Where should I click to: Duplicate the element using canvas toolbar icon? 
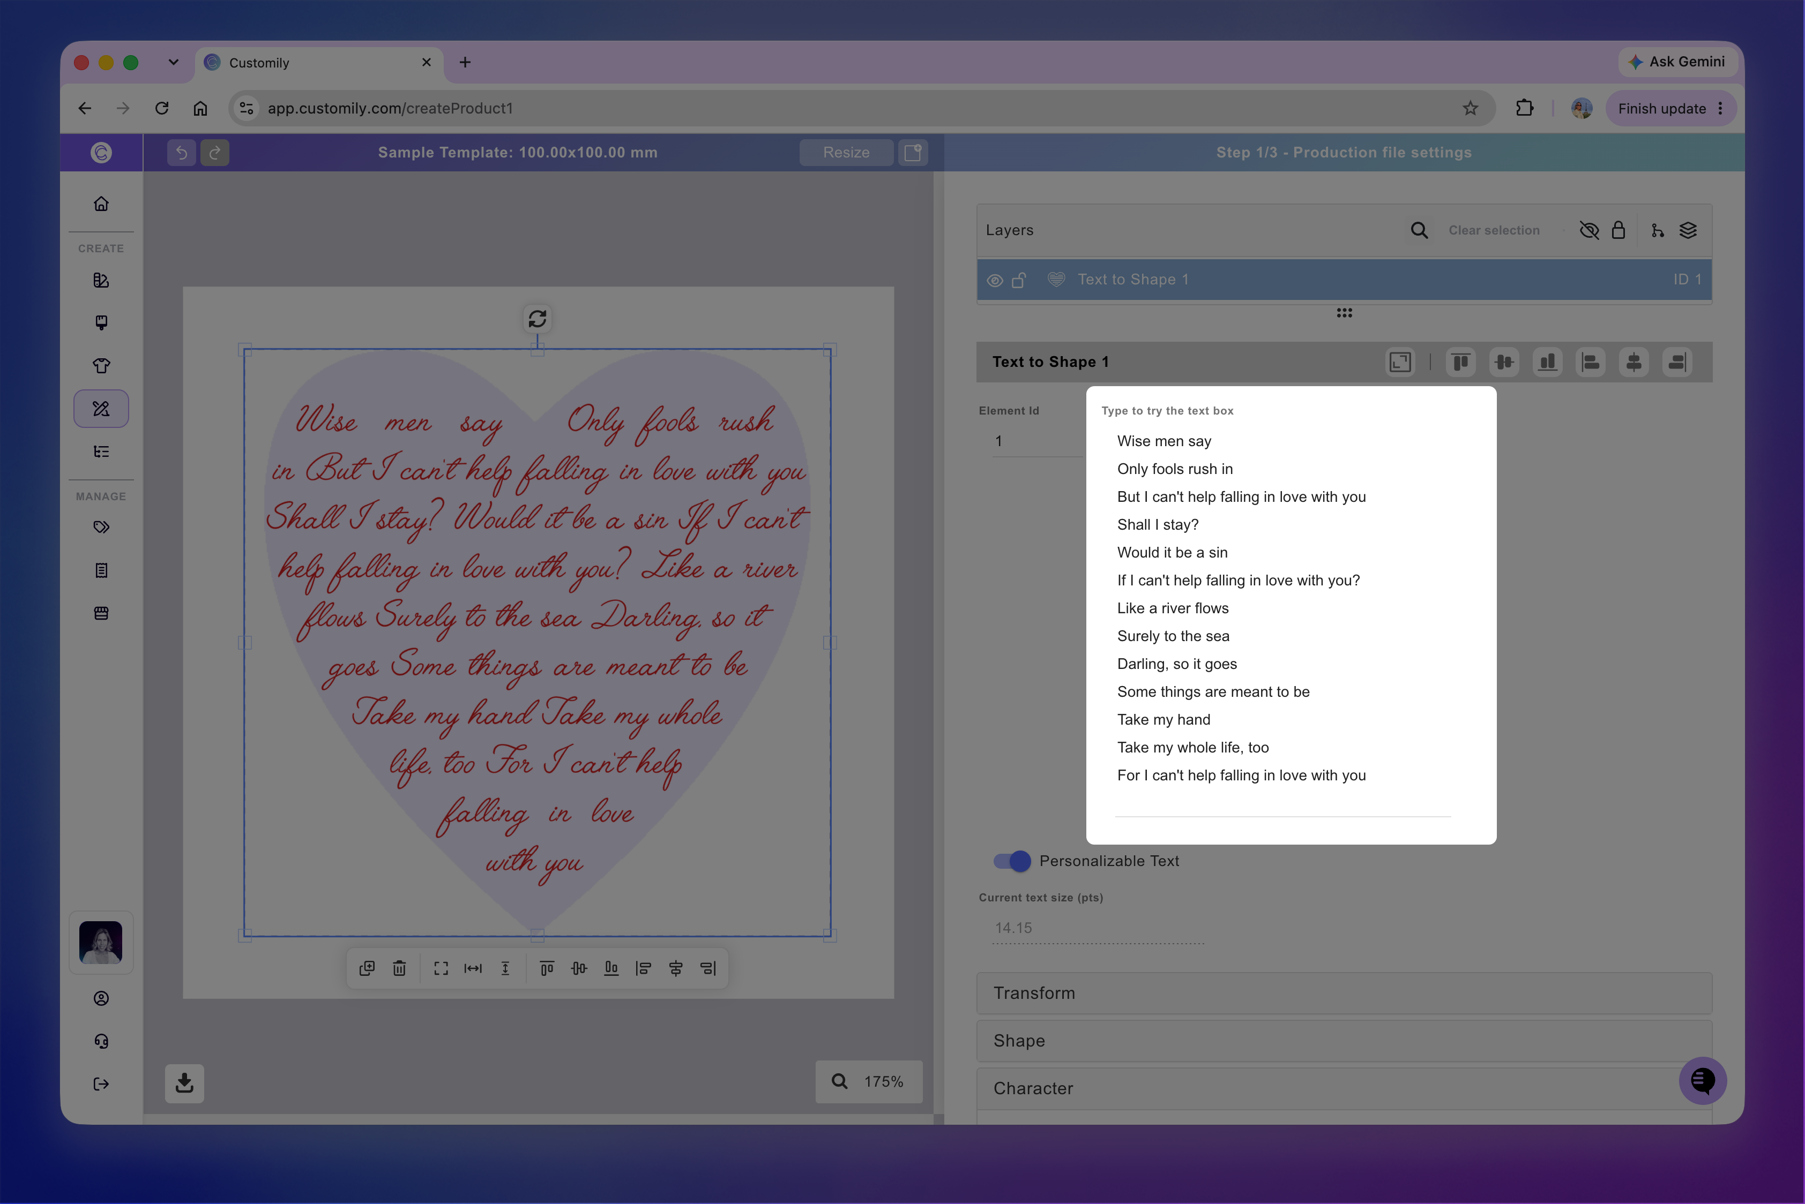tap(367, 969)
